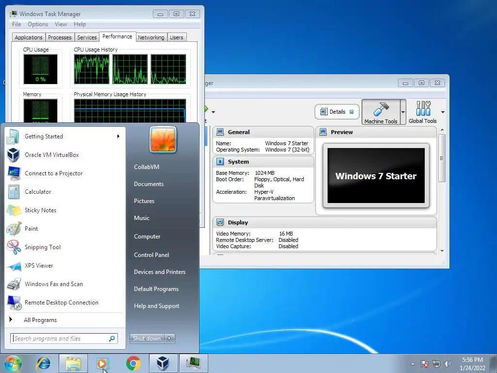Open Control Panel from Start menu
Viewport: 497px width, 373px height.
coord(151,255)
